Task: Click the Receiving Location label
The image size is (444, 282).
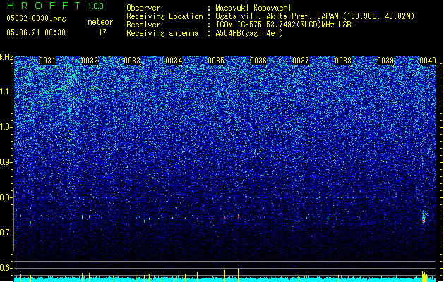Action: click(164, 16)
